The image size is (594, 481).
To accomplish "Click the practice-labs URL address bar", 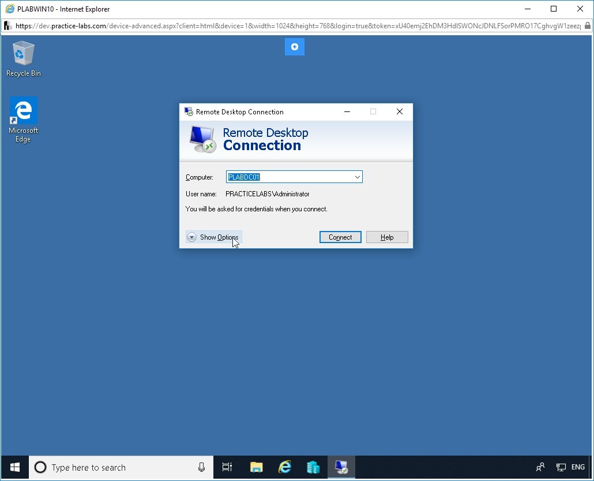I will [x=298, y=26].
